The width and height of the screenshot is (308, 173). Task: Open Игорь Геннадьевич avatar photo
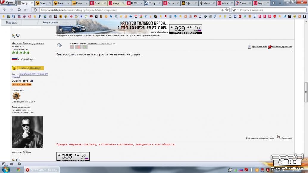[27, 132]
